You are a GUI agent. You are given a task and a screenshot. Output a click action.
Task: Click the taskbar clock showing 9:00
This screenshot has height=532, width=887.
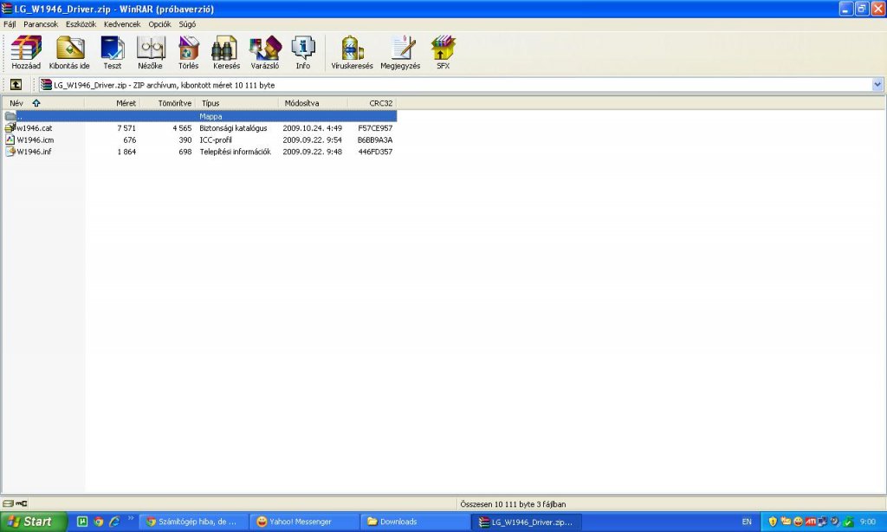pyautogui.click(x=868, y=522)
